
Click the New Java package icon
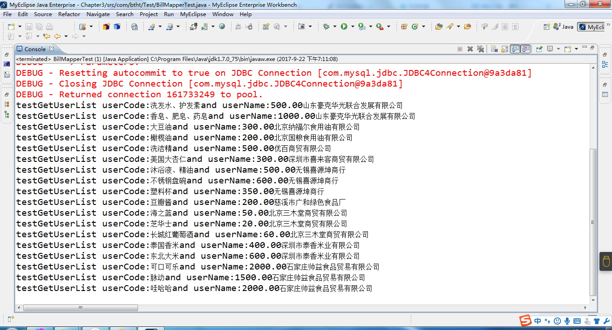pyautogui.click(x=106, y=26)
